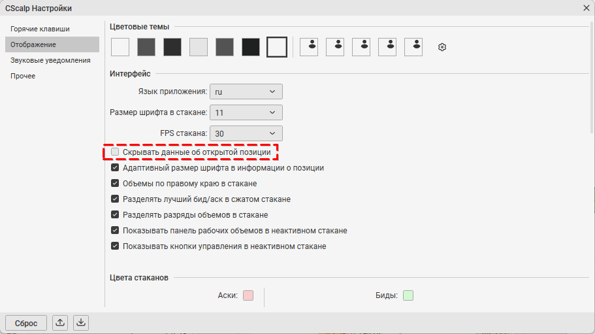Screen dimensions: 595x334
Task: Select the fourth light gray theme
Action: click(199, 47)
